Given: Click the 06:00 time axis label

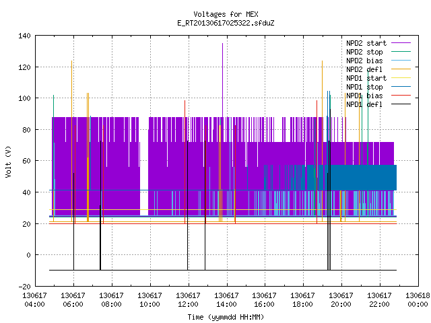Looking at the screenshot, I should pyautogui.click(x=73, y=300).
